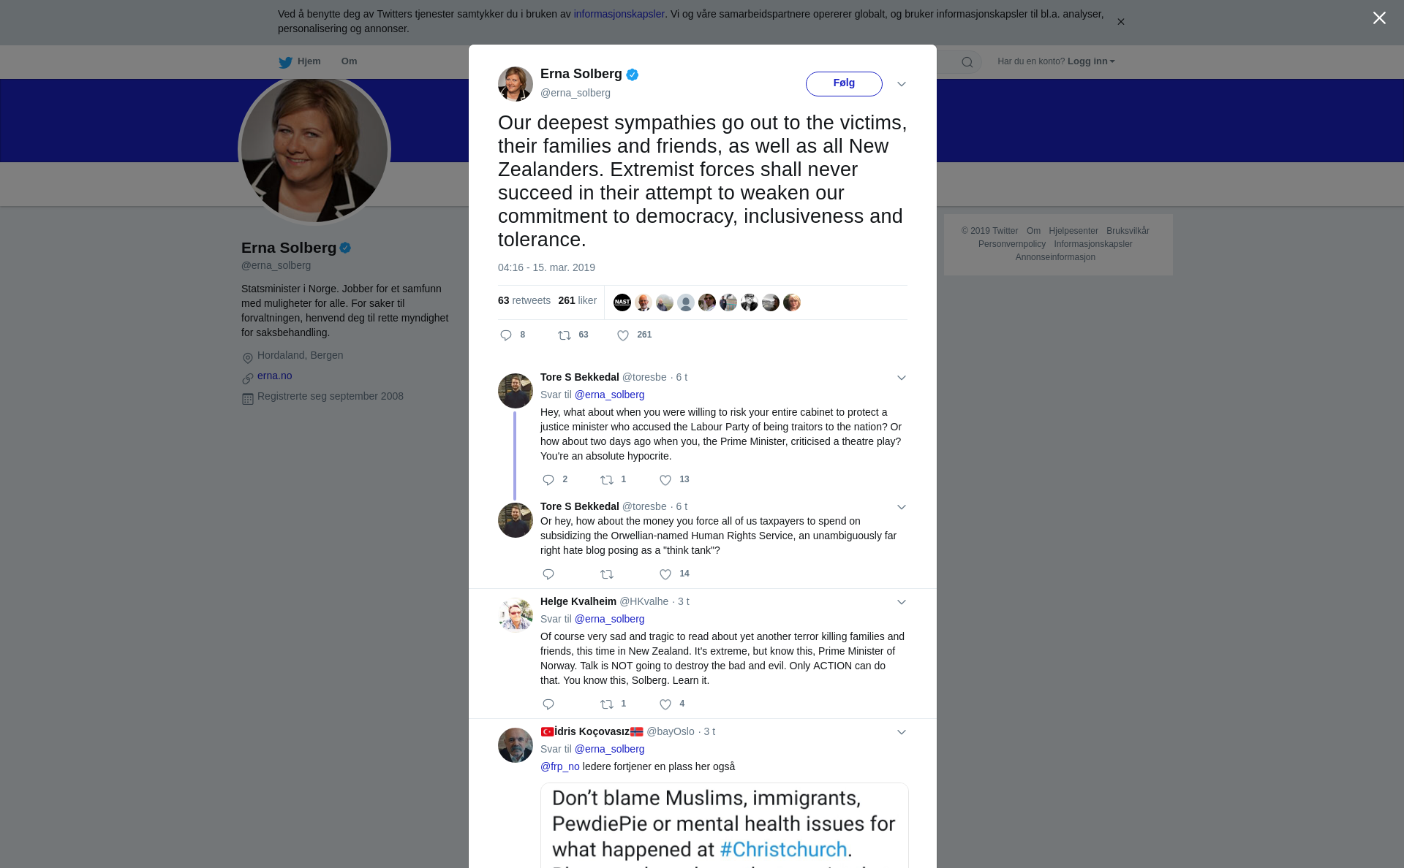Retweet Helge Kvalheim's reply
The width and height of the screenshot is (1404, 868).
point(607,704)
